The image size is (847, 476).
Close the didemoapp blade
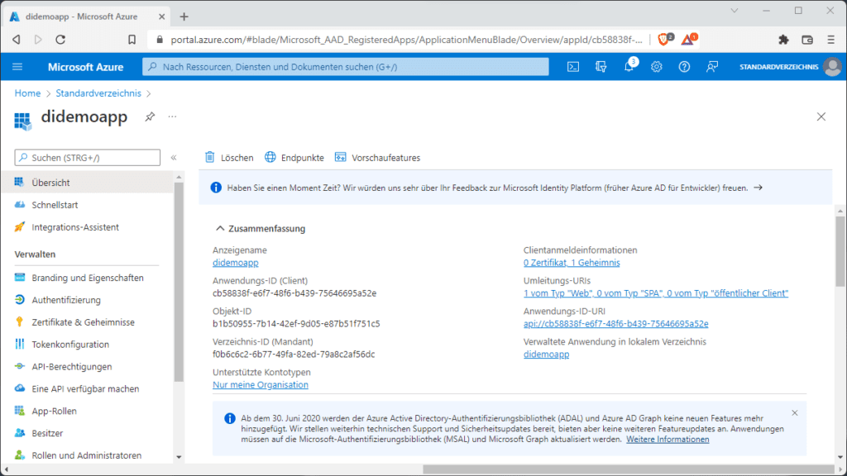[821, 117]
